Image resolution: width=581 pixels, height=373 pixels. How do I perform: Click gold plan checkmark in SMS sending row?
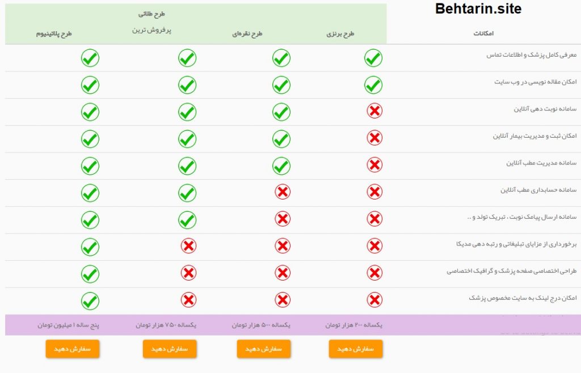[x=187, y=220]
